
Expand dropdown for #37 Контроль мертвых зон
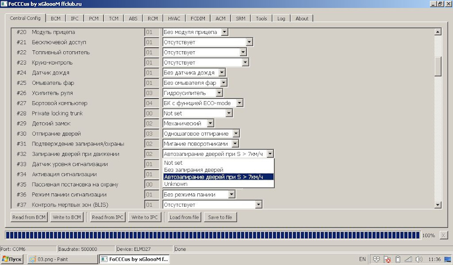pyautogui.click(x=258, y=204)
